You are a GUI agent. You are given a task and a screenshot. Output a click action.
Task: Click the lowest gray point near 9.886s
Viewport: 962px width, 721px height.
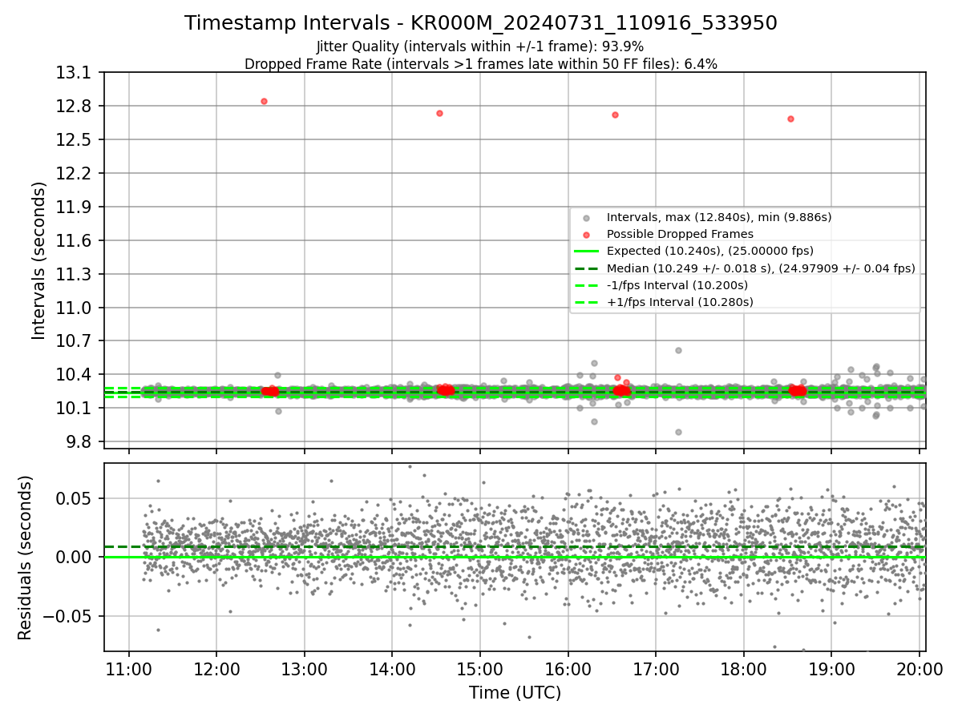(678, 432)
